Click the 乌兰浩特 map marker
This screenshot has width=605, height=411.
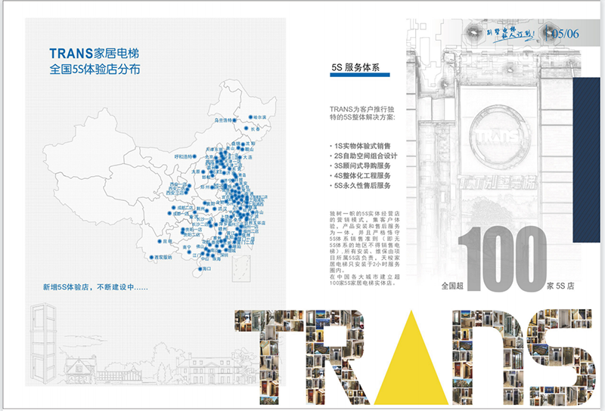[x=234, y=120]
